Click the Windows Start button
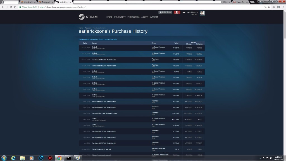 coord(4,158)
